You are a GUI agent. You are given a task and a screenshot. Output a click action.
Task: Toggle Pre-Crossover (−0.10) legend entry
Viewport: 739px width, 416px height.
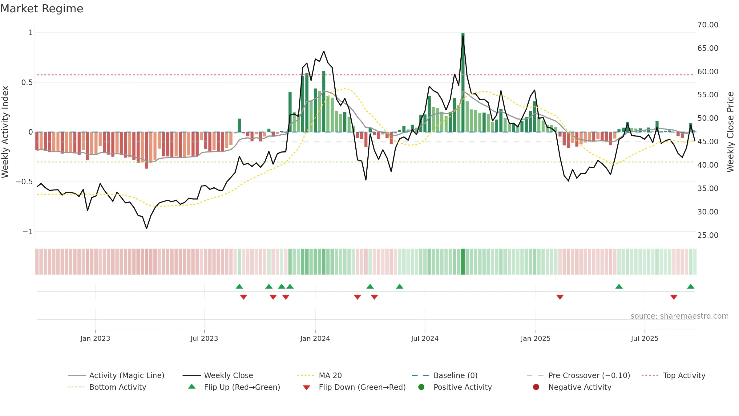click(x=578, y=375)
